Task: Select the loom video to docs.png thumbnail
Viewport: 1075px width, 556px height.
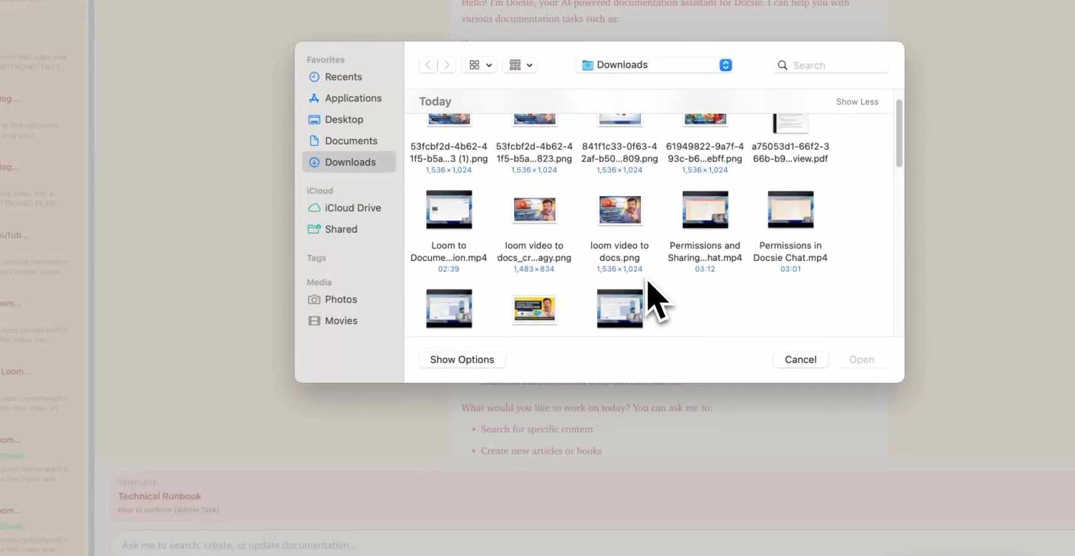Action: 620,210
